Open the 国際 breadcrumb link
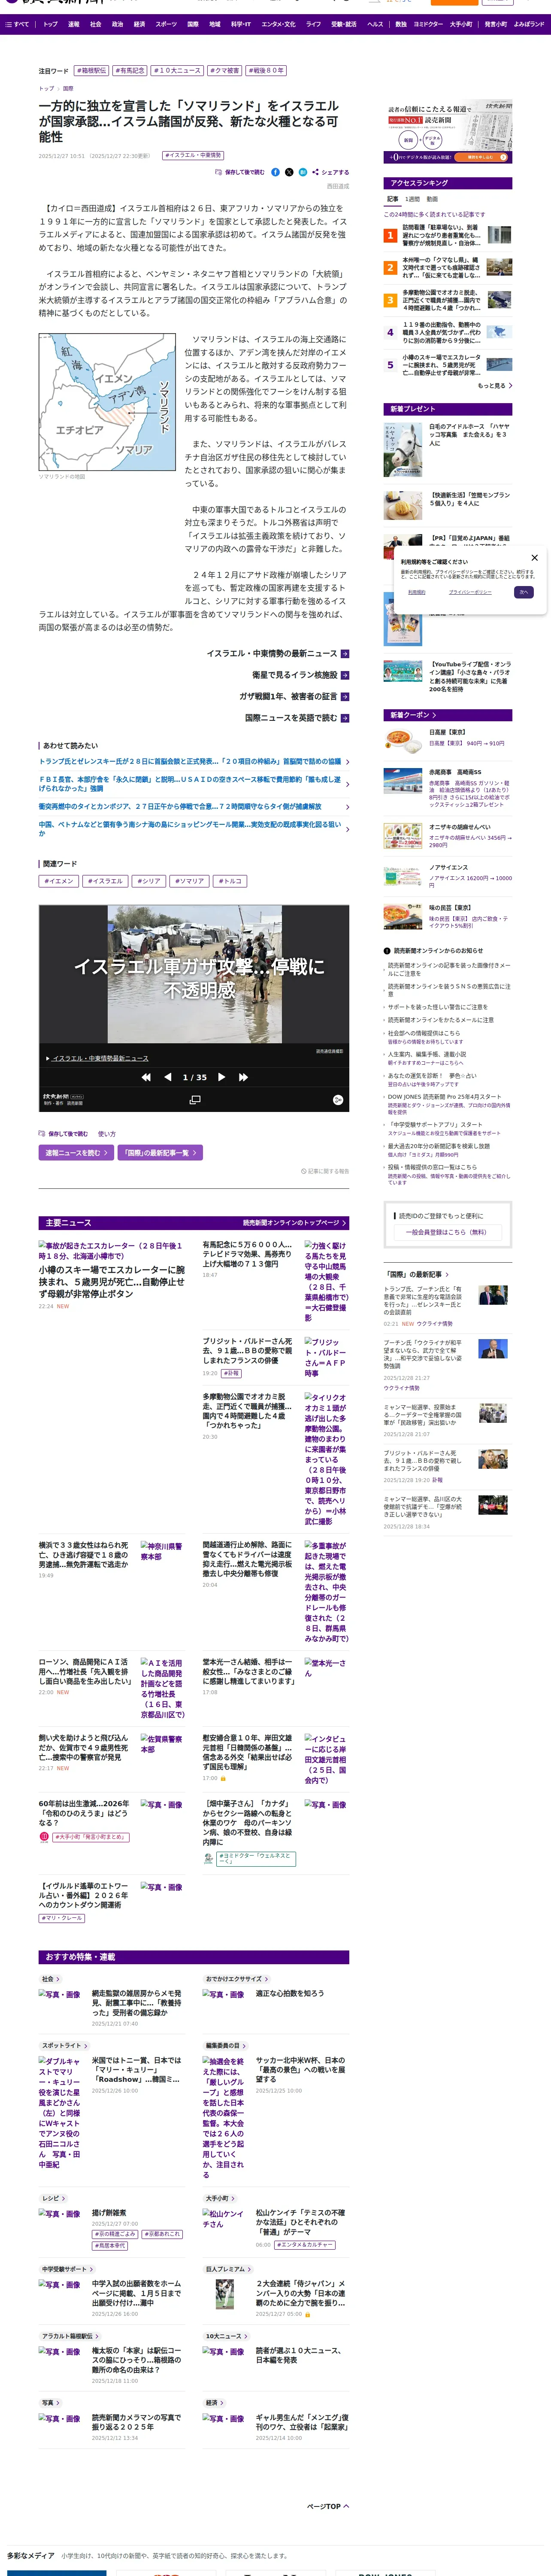This screenshot has height=2576, width=551. click(68, 88)
